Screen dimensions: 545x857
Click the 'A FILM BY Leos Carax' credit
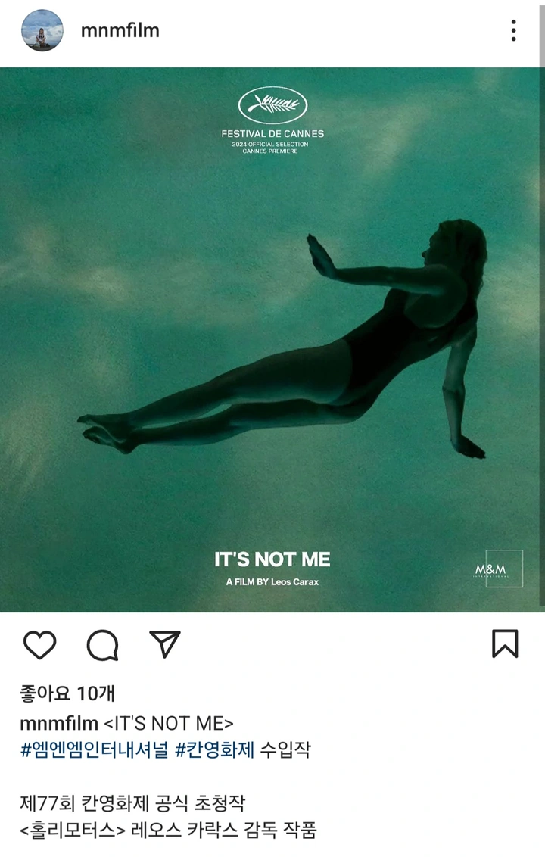click(272, 582)
